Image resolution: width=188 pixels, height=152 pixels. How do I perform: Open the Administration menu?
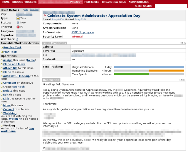pyautogui.click(x=139, y=2)
